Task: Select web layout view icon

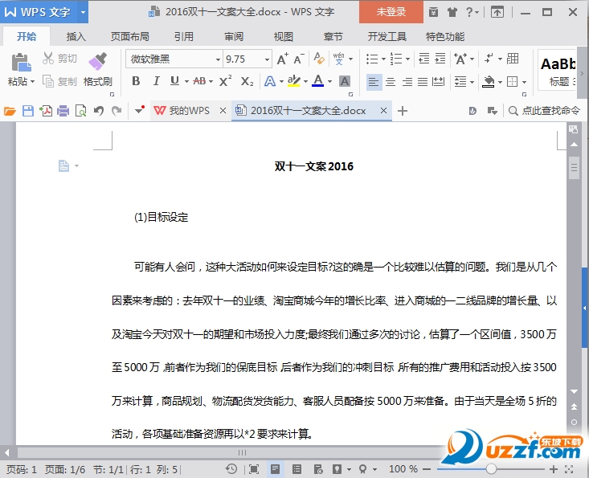Action: 318,469
